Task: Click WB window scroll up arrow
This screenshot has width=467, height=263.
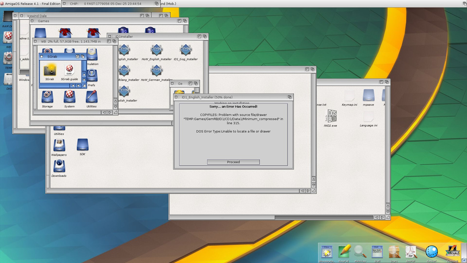Action: click(115, 102)
